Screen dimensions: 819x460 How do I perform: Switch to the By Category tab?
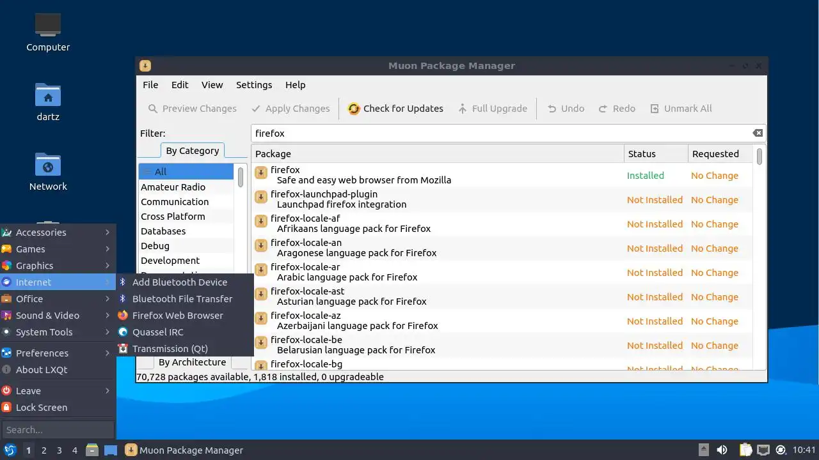192,151
